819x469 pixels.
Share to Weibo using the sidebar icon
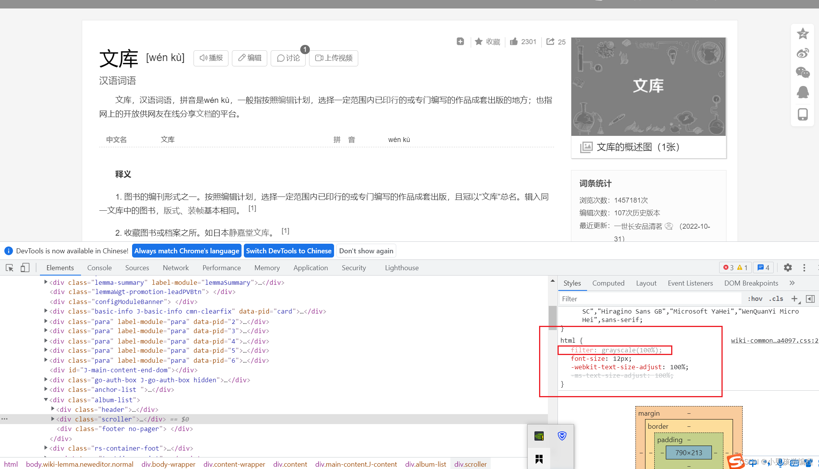[x=803, y=53]
